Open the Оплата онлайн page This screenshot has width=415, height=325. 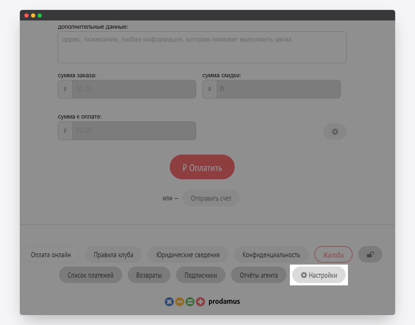[51, 255]
